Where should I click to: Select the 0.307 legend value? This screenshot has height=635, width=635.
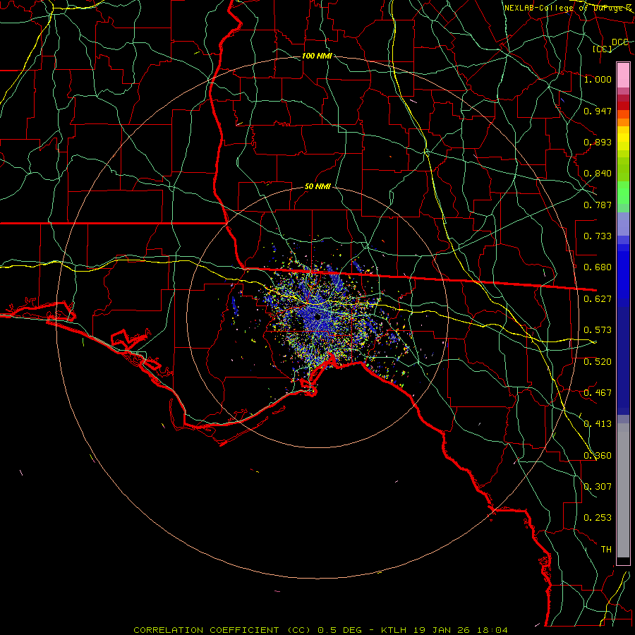point(598,487)
